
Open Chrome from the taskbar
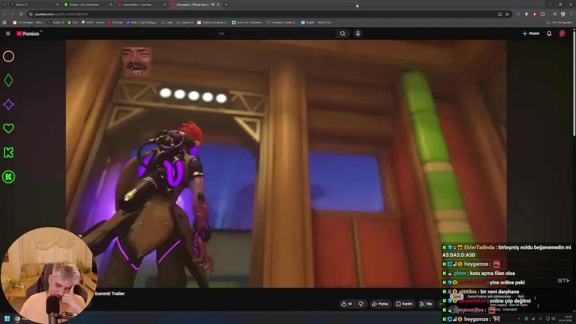tap(17, 319)
